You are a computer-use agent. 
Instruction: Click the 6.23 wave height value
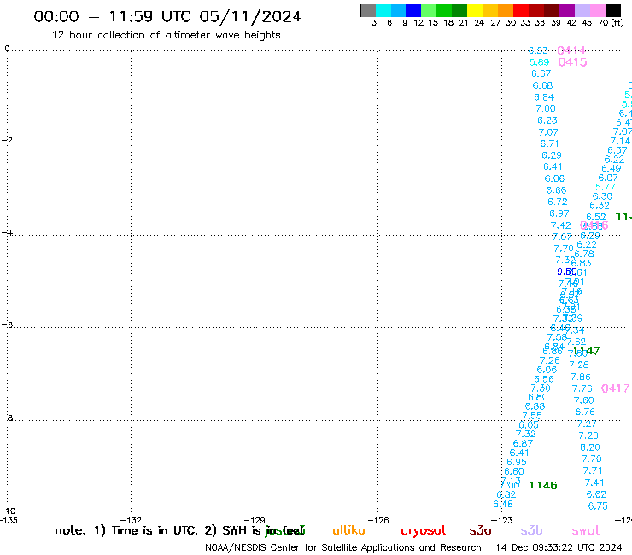point(547,120)
